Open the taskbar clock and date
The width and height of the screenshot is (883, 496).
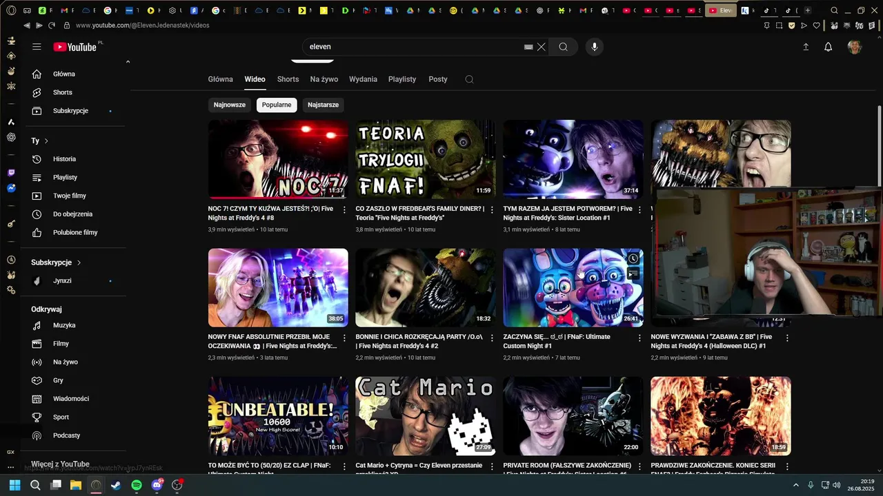click(860, 485)
